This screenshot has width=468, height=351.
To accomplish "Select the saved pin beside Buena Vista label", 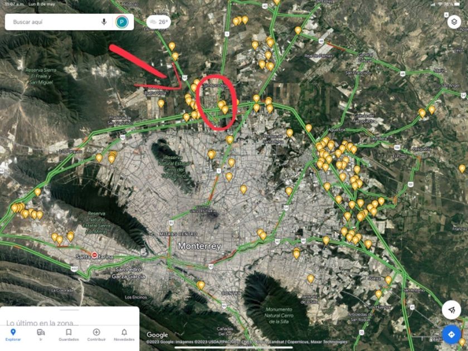I will [161, 103].
